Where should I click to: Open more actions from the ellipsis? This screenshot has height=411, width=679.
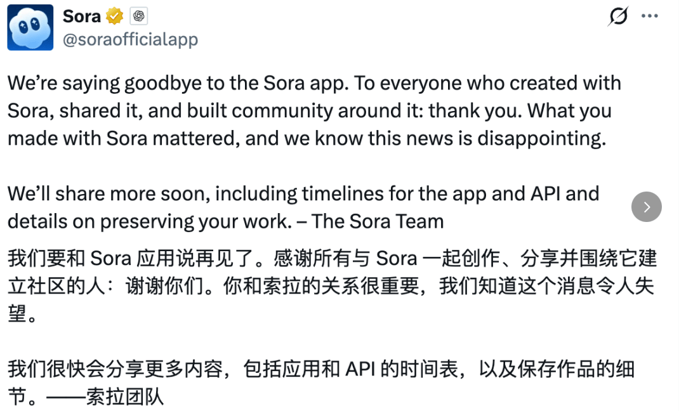650,14
